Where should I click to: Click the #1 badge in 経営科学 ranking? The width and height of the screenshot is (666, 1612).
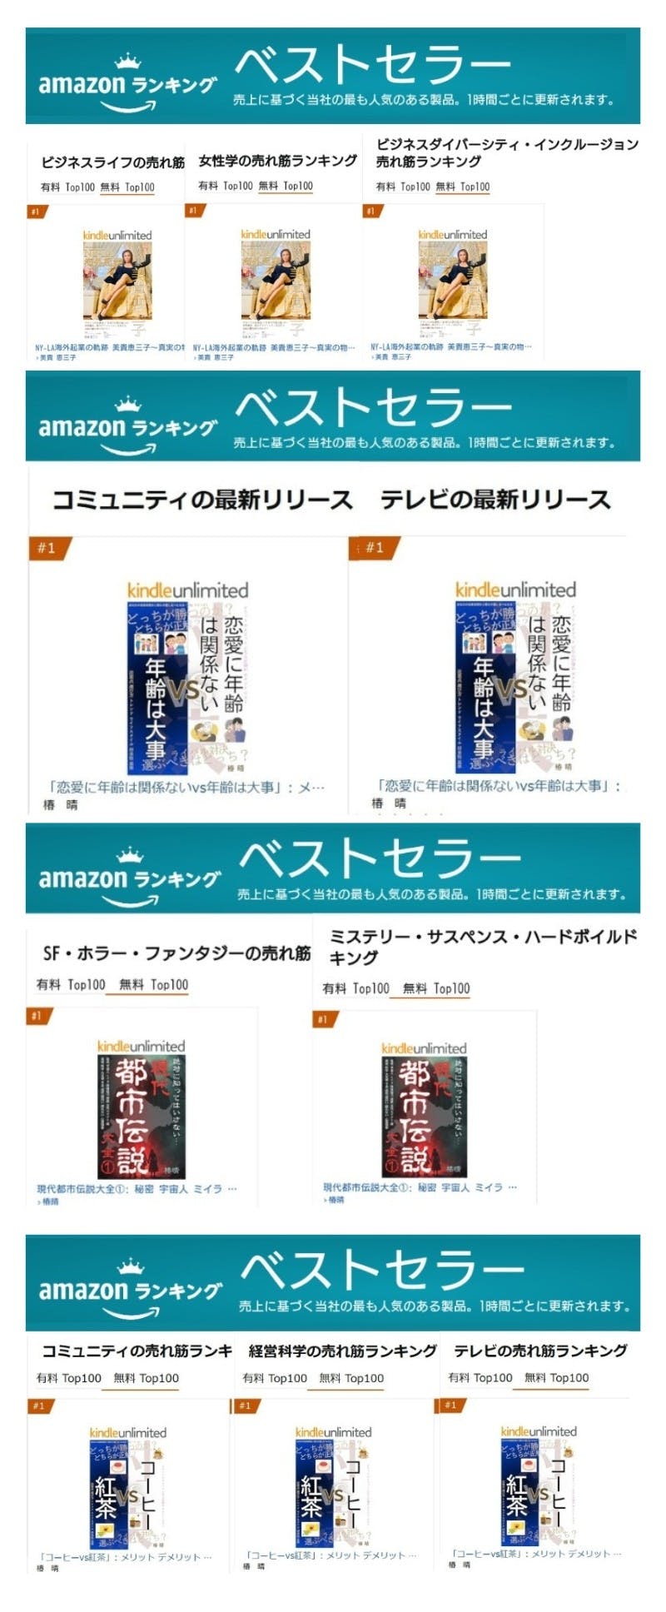coord(246,1406)
